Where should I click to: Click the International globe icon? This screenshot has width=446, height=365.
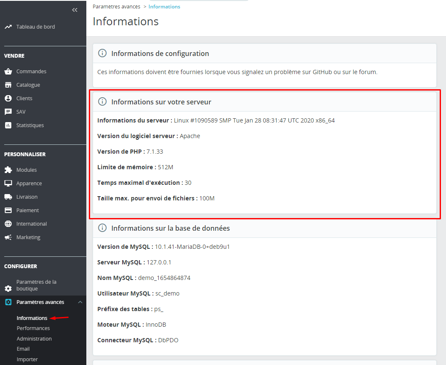tap(8, 224)
